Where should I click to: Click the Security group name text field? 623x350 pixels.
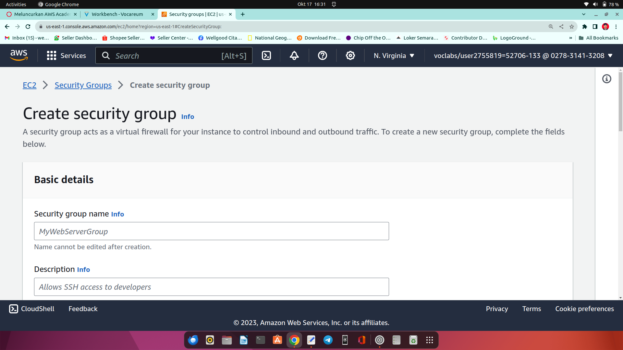click(x=211, y=231)
